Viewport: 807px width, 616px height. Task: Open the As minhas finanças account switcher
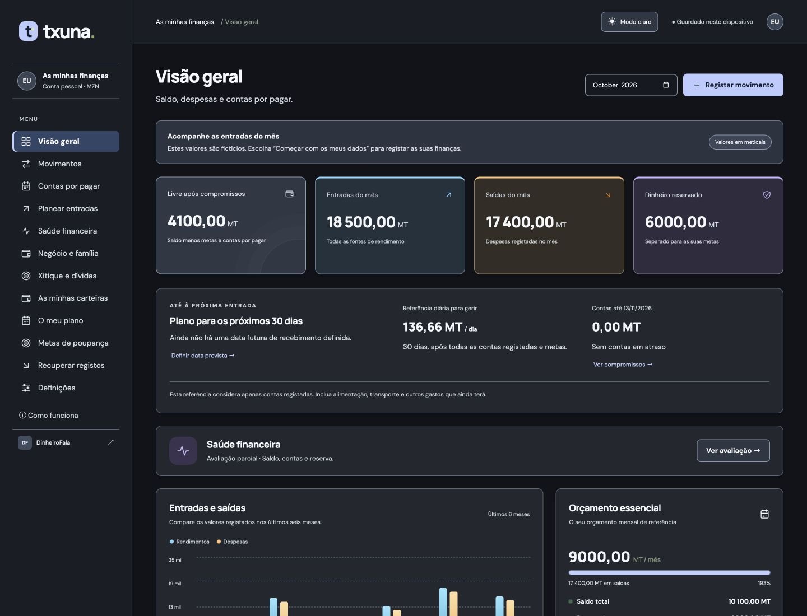tap(66, 81)
